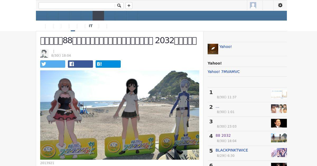The height and width of the screenshot is (166, 317).
Task: Open the Yahoo! 7MVAMVC link
Action: pos(224,72)
